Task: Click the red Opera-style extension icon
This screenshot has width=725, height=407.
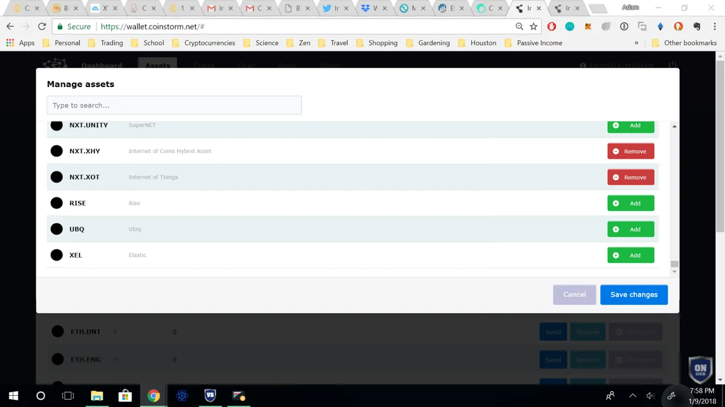Action: tap(552, 27)
